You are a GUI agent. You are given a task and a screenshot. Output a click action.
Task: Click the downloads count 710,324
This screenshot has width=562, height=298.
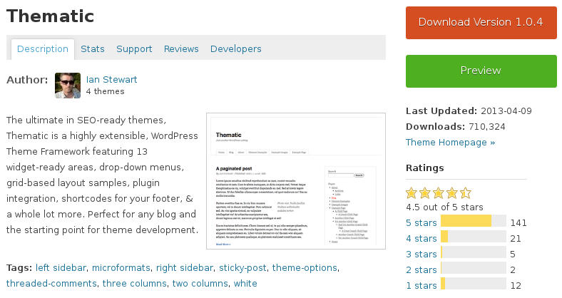point(486,127)
